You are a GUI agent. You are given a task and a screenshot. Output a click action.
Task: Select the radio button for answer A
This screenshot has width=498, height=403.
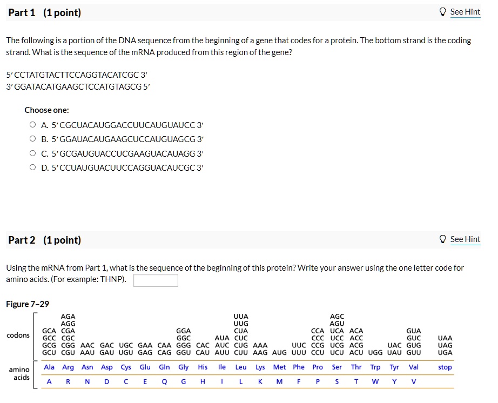[32, 125]
